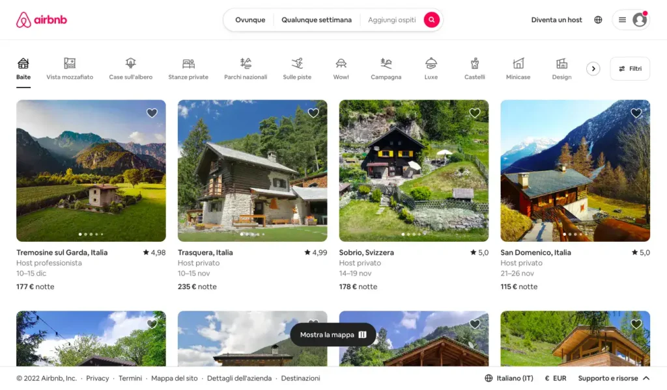Select the Baite category

point(23,69)
